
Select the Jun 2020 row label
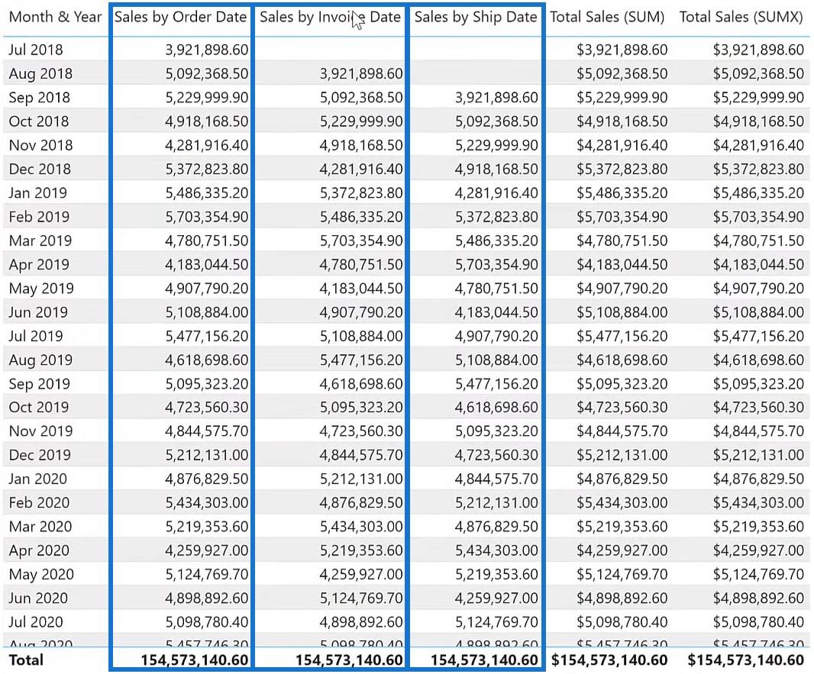pos(38,598)
